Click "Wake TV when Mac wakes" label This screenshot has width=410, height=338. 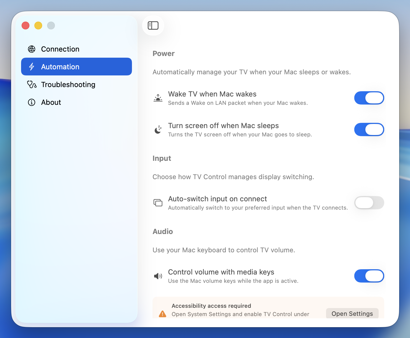(212, 94)
